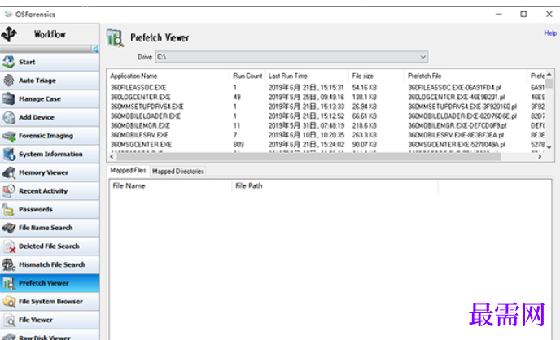The height and width of the screenshot is (340, 560).
Task: Open the Mismatch File Search icon
Action: 9,264
